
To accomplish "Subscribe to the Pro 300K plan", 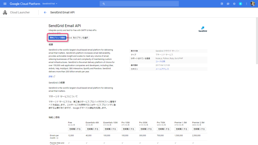I will (x=146, y=129).
